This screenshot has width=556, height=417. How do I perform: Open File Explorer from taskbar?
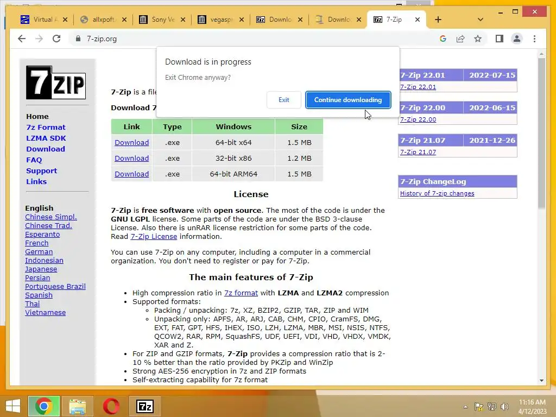[77, 406]
